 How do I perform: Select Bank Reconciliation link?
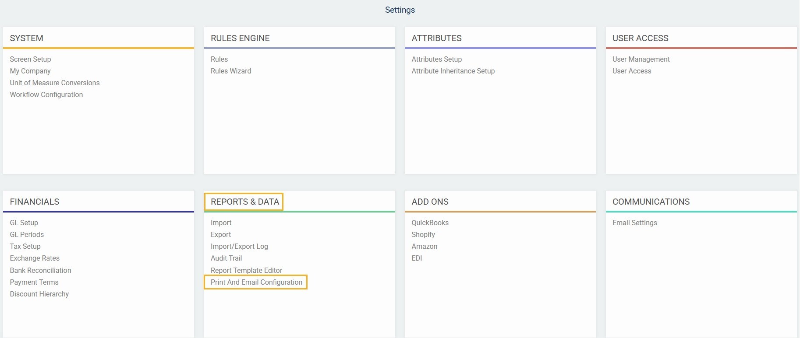(41, 270)
